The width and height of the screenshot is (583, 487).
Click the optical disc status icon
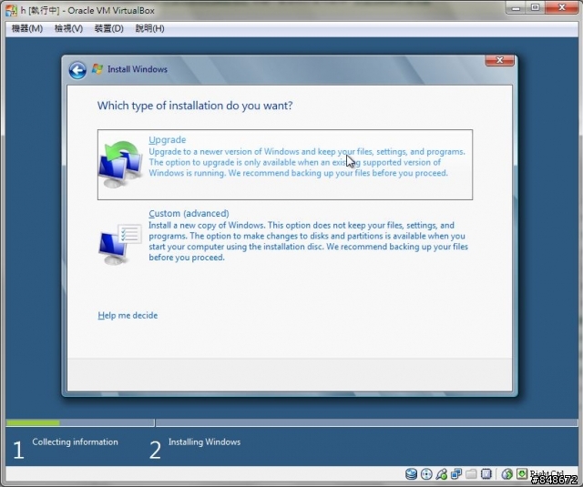coord(426,473)
